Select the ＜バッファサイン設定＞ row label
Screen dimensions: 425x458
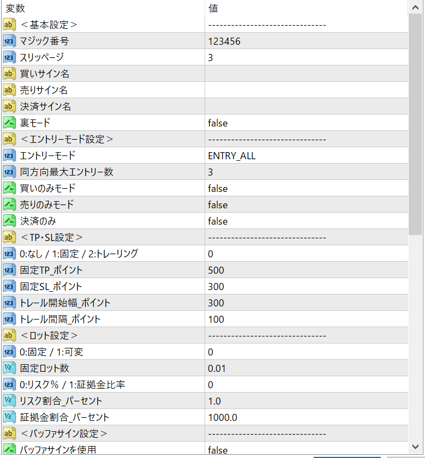[x=63, y=433]
